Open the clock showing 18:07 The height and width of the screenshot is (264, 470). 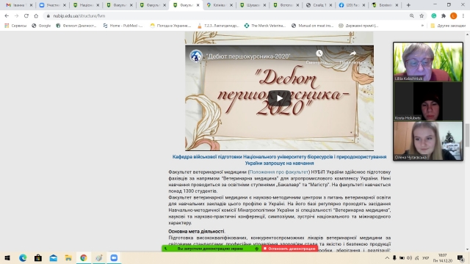(442, 257)
